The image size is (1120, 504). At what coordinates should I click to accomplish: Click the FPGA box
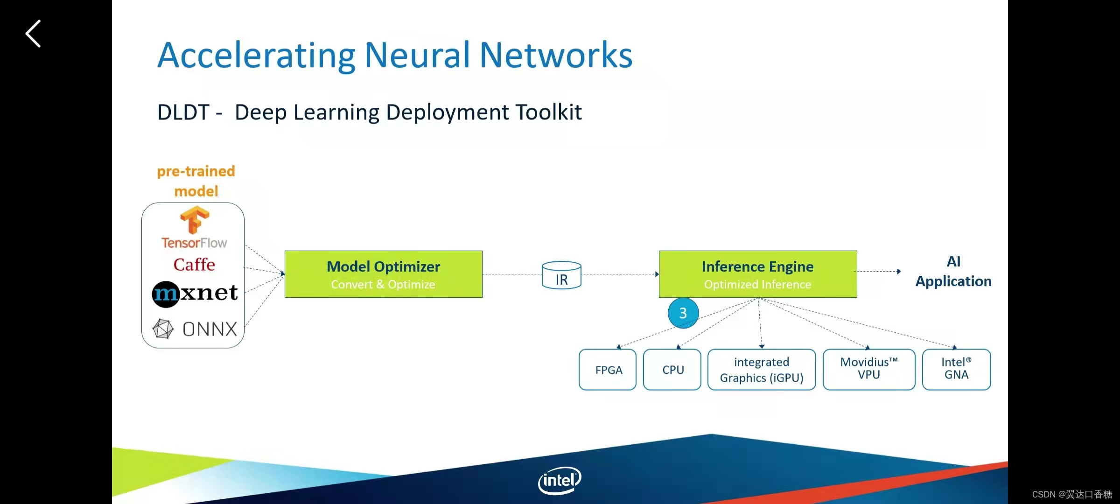(608, 370)
